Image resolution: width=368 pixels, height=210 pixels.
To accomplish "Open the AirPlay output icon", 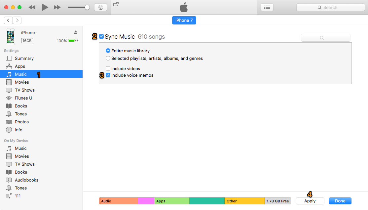I will [x=101, y=7].
